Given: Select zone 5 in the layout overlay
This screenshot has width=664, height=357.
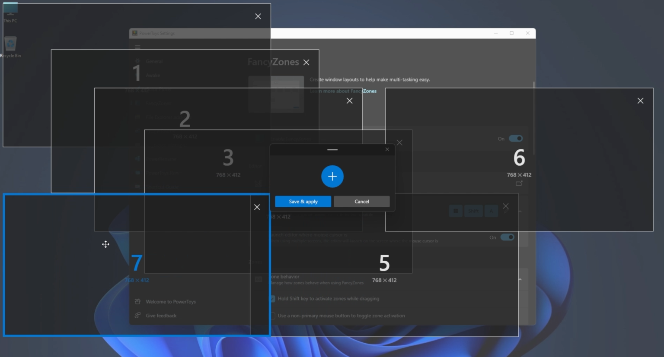Looking at the screenshot, I should tap(384, 262).
